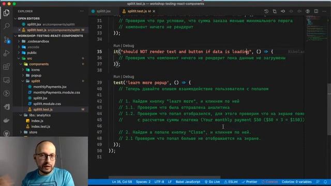Image resolution: width=331 pixels, height=186 pixels.
Task: Click the commit-node icon with both connectors
Action: [x=283, y=11]
